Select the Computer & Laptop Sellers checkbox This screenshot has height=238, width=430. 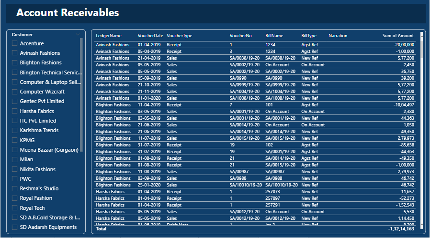point(15,82)
